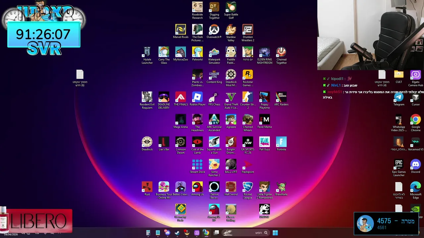Select the Chained Together icon
424x238 pixels.
281,56
